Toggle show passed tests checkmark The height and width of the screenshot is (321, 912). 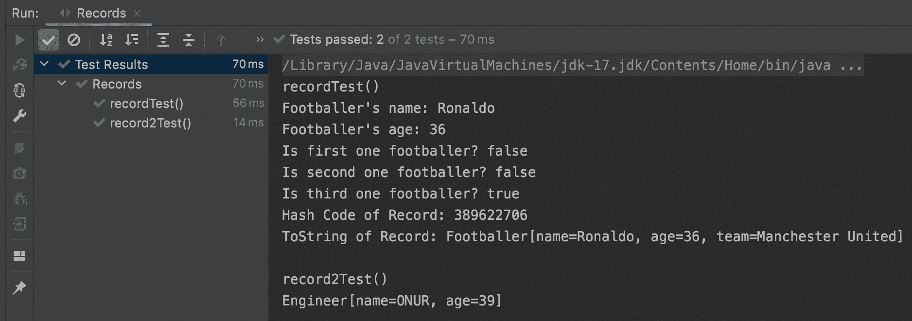48,40
